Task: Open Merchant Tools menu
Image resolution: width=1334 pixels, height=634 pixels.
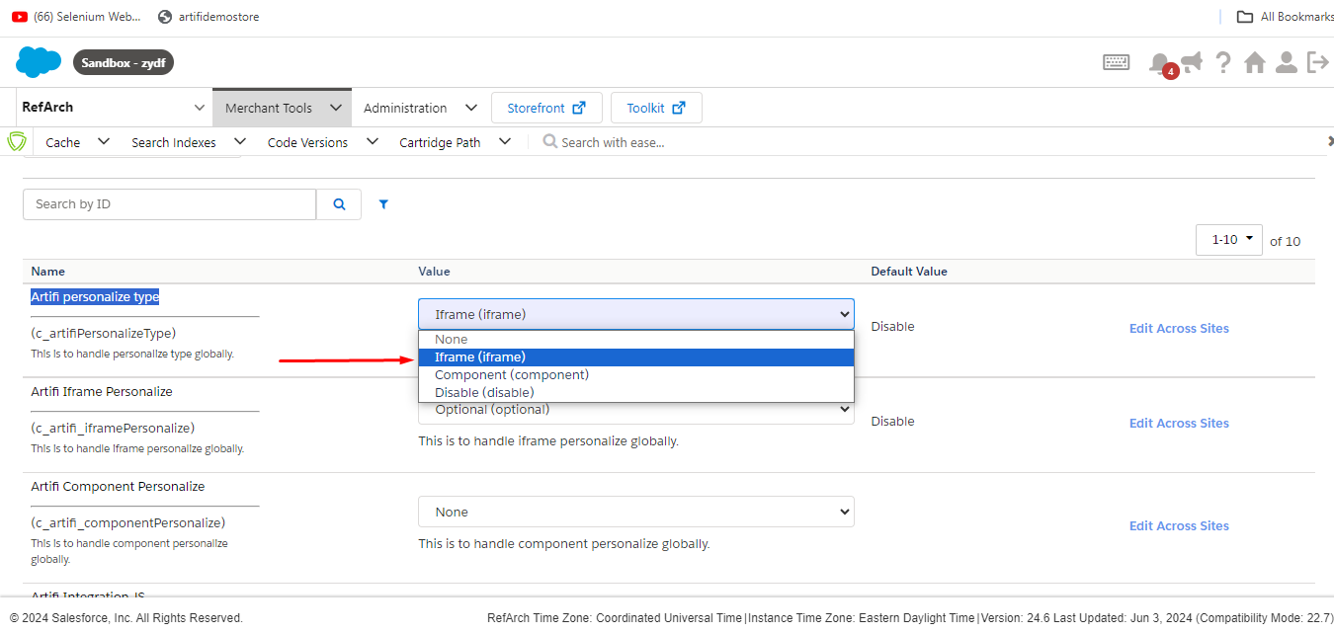Action: tap(283, 108)
